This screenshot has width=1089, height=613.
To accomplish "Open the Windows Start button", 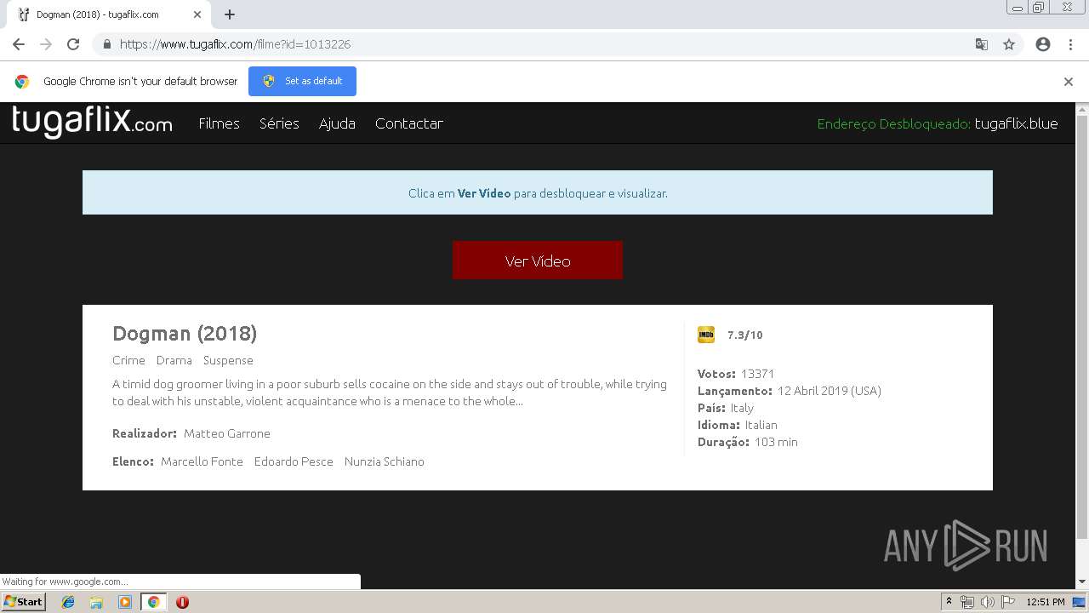I will pyautogui.click(x=23, y=601).
